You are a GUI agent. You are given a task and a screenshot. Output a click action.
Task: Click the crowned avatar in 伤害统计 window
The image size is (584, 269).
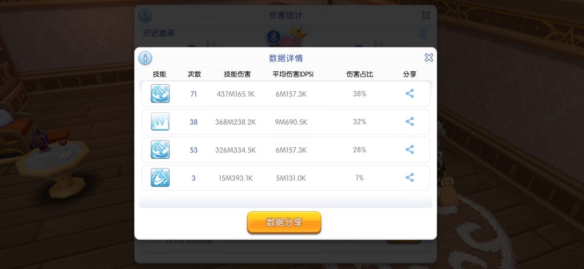click(286, 36)
